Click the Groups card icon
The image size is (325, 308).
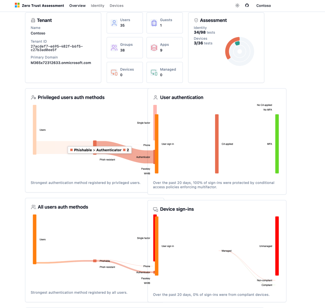[x=114, y=48]
